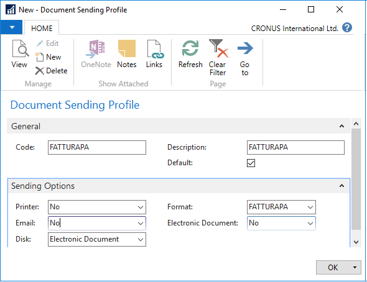Click the CRONUS International Ltd. company name

click(294, 29)
